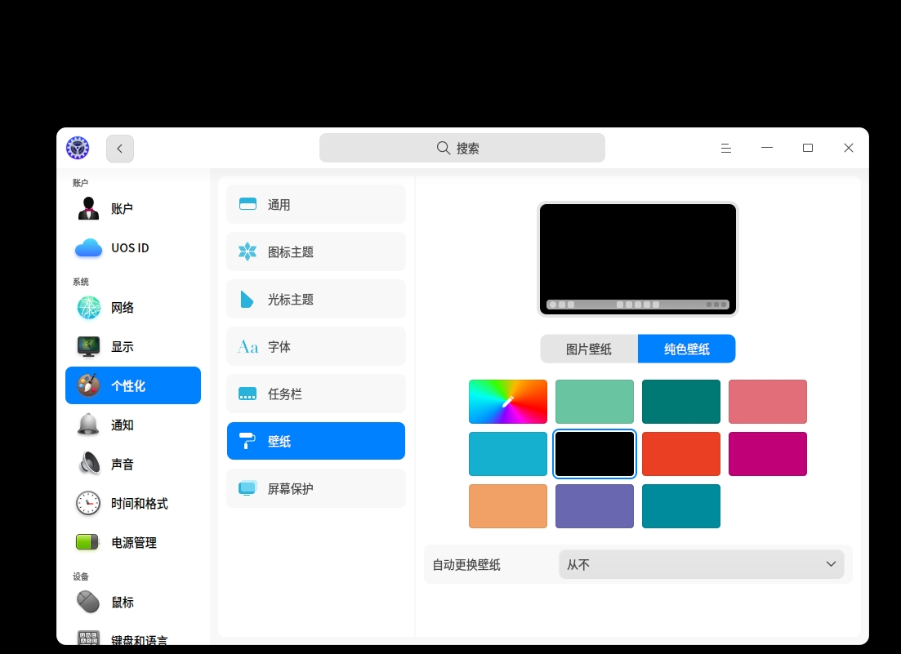Expand the 自动更换壁纸 dropdown showing 从不
This screenshot has height=654, width=901.
click(x=701, y=564)
